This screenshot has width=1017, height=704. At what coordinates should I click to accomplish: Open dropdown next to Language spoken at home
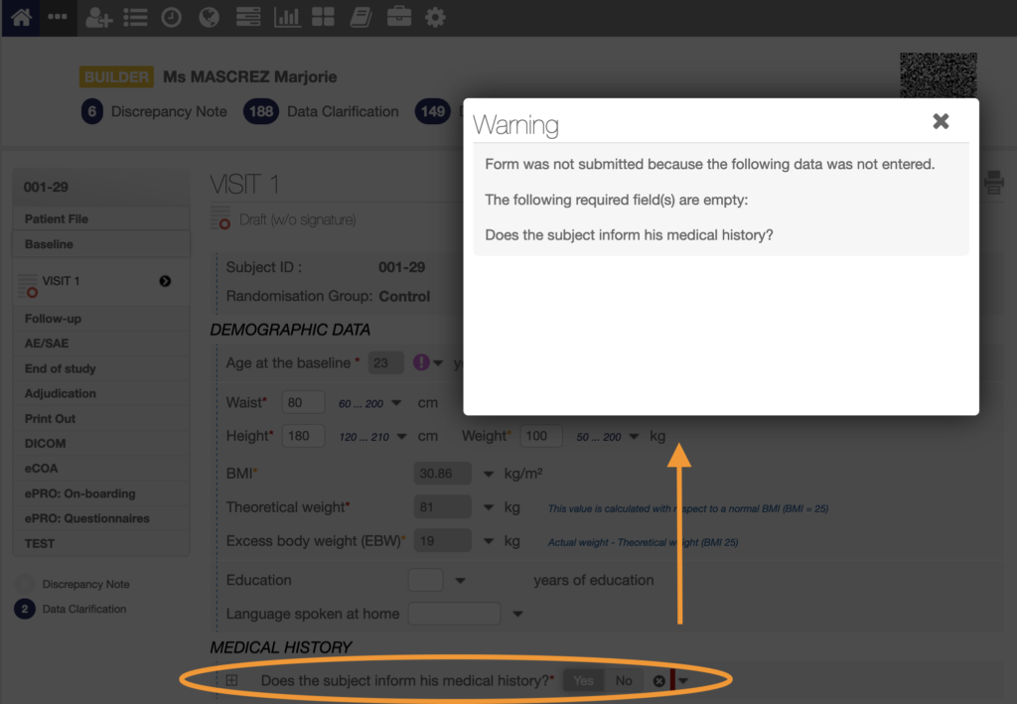tap(517, 614)
